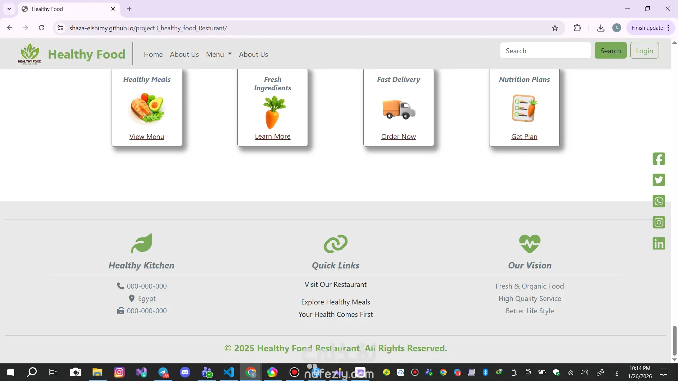This screenshot has width=678, height=381.
Task: Expand the Menu dropdown in navbar
Action: point(219,54)
